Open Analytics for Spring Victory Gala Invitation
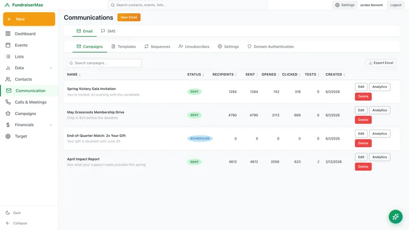 click(x=379, y=87)
